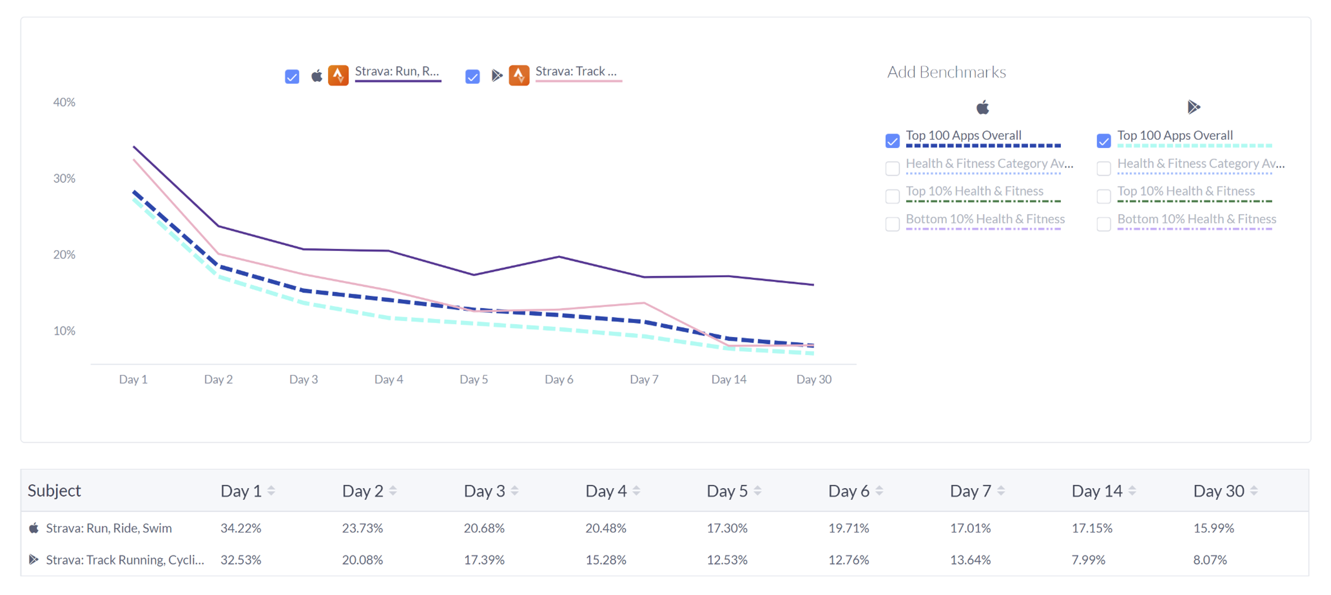Click the 13.64% Day 7 cell

coord(970,559)
